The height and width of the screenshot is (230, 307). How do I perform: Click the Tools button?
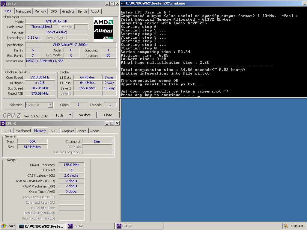tap(60, 115)
